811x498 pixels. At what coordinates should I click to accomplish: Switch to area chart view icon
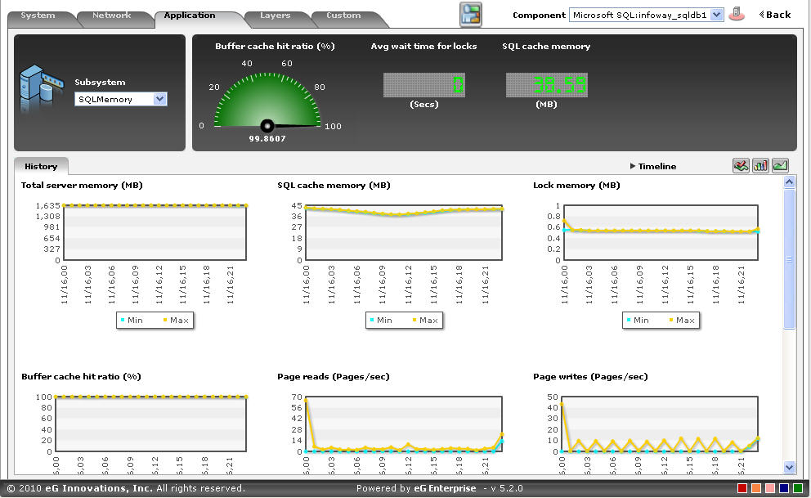coord(780,165)
